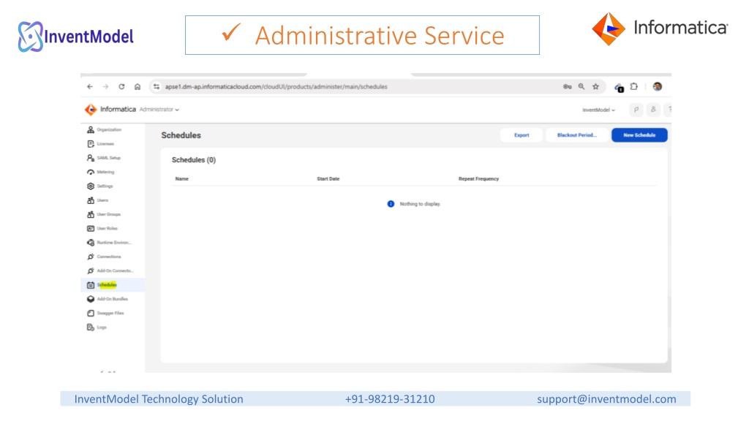Image resolution: width=749 pixels, height=421 pixels.
Task: Click the Informatica logo in the app header
Action: coord(110,110)
